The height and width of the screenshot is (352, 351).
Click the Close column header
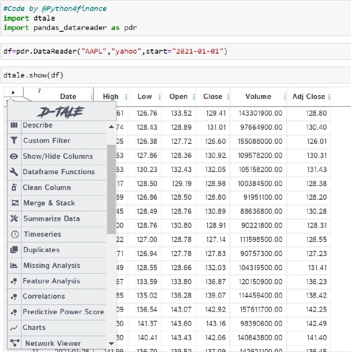point(213,96)
